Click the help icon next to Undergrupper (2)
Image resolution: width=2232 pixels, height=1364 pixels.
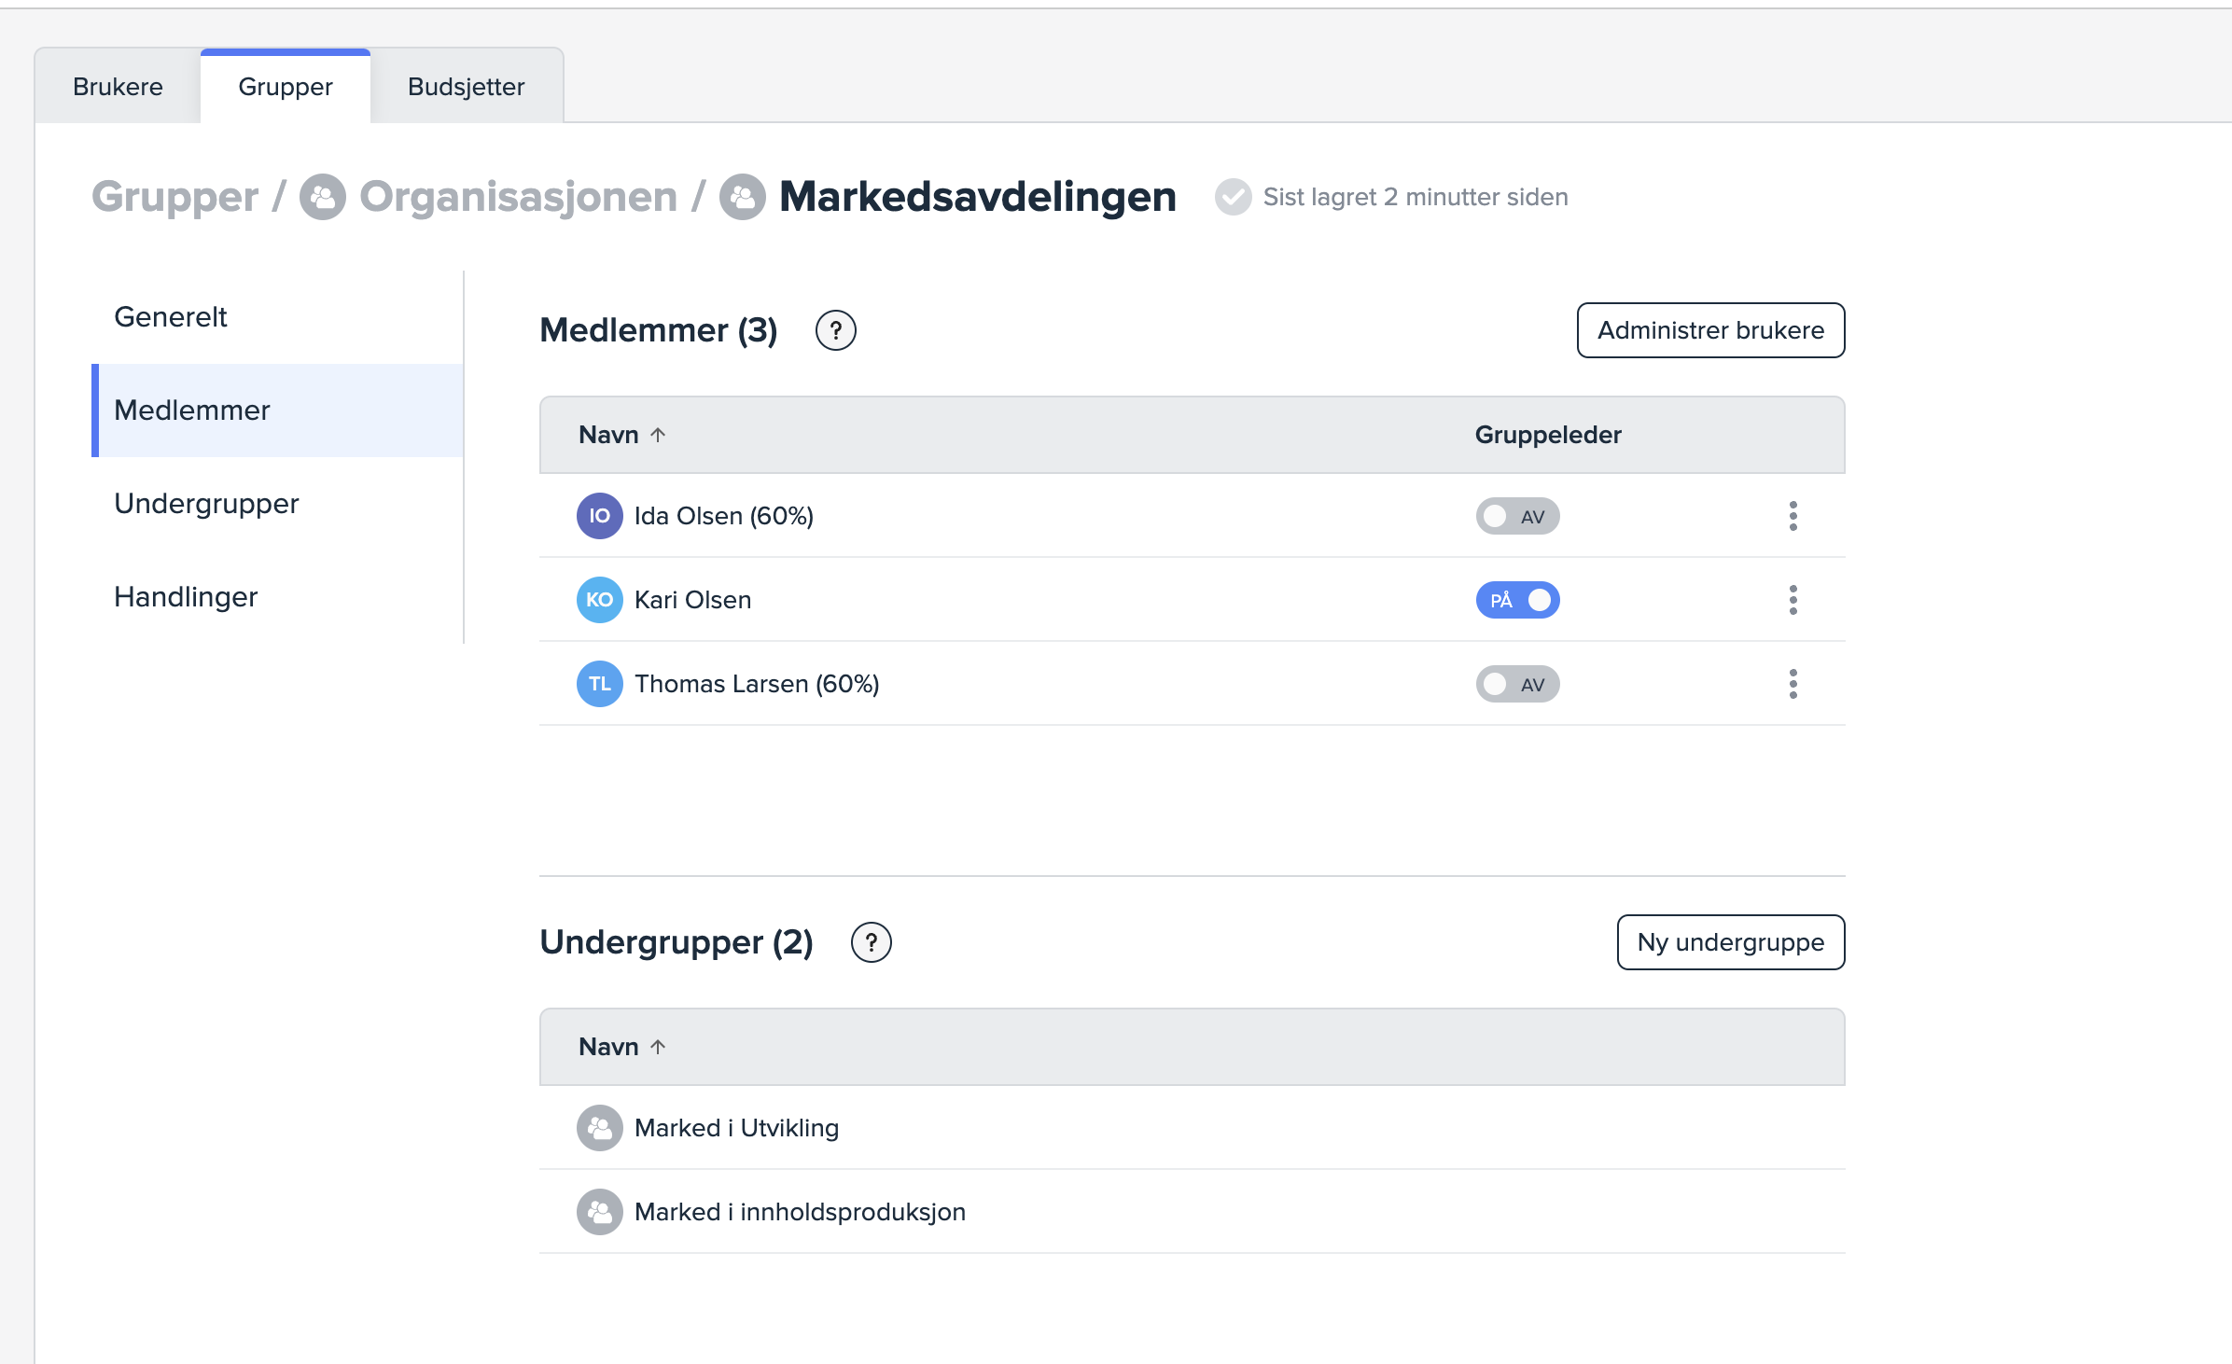[x=871, y=942]
